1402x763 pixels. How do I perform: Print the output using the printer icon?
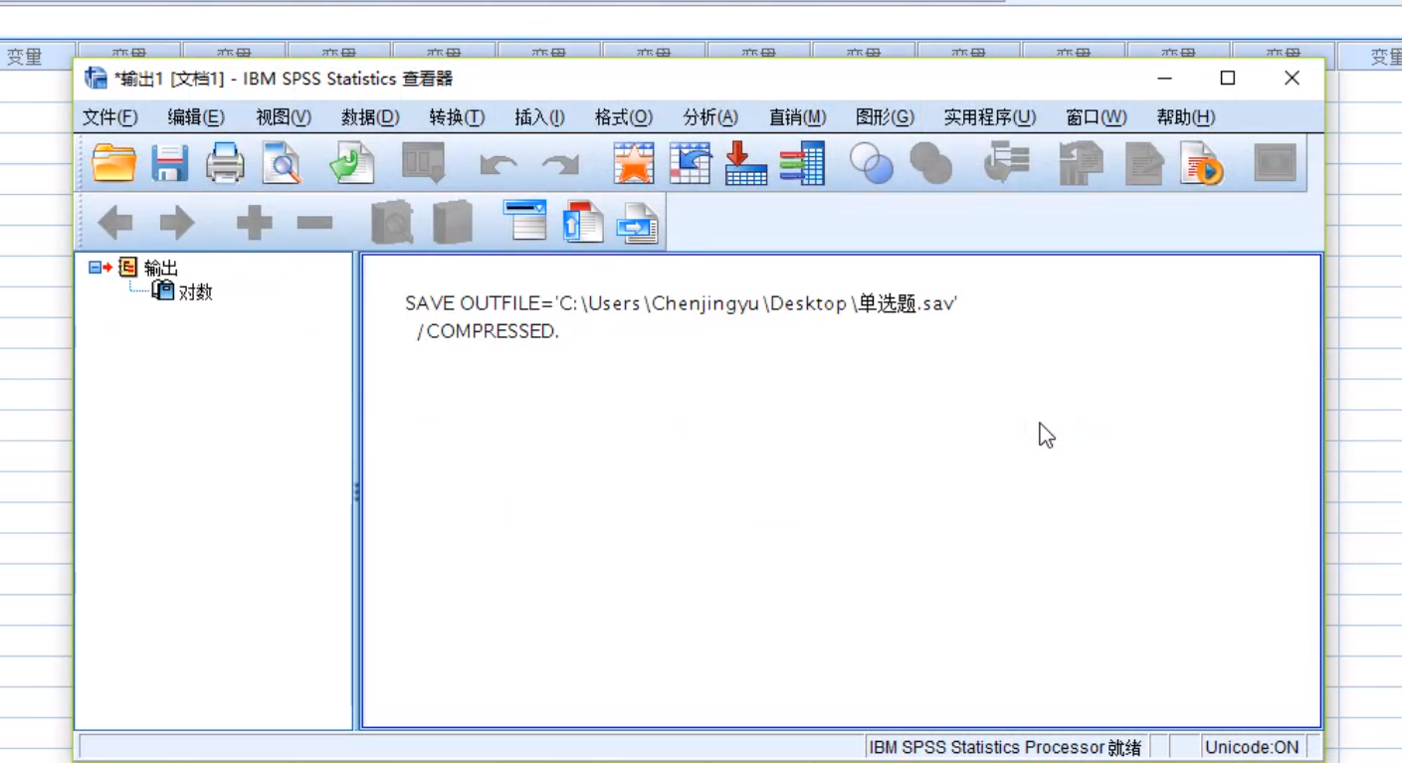pyautogui.click(x=225, y=163)
